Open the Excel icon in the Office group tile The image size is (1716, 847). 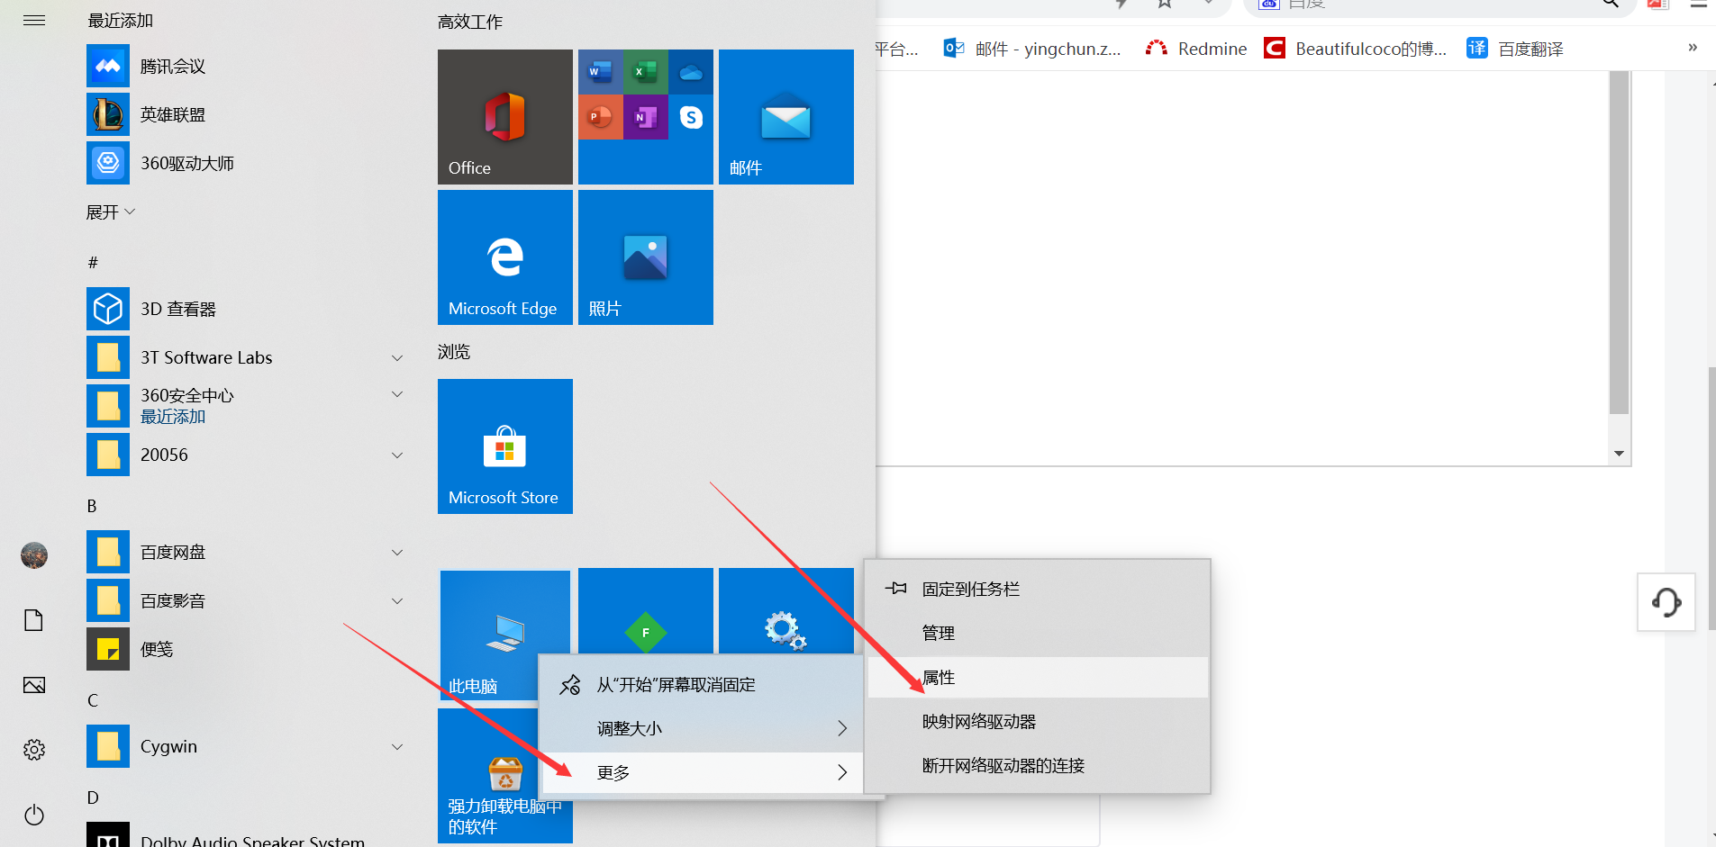(x=646, y=72)
